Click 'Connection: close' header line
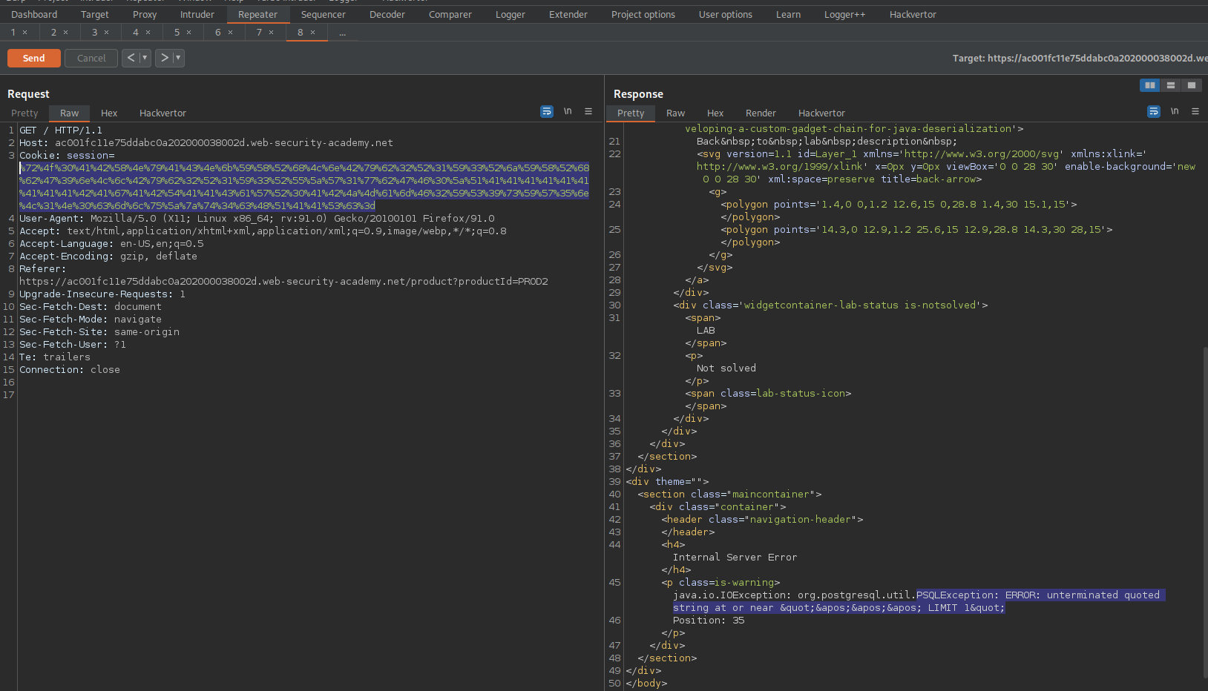The image size is (1208, 691). (70, 369)
